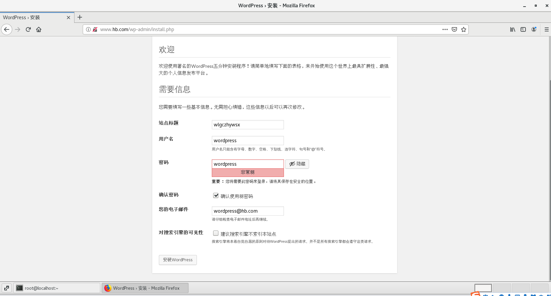The width and height of the screenshot is (551, 296).
Task: Click the 非常弱 password strength indicator
Action: coord(248,172)
